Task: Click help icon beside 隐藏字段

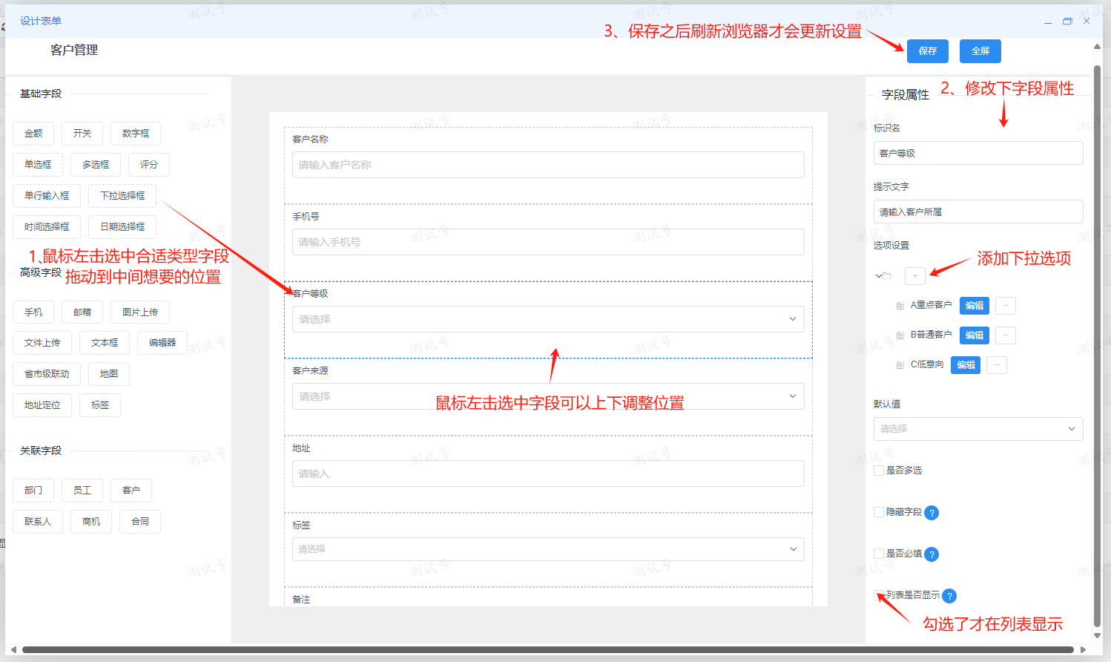Action: pos(932,513)
